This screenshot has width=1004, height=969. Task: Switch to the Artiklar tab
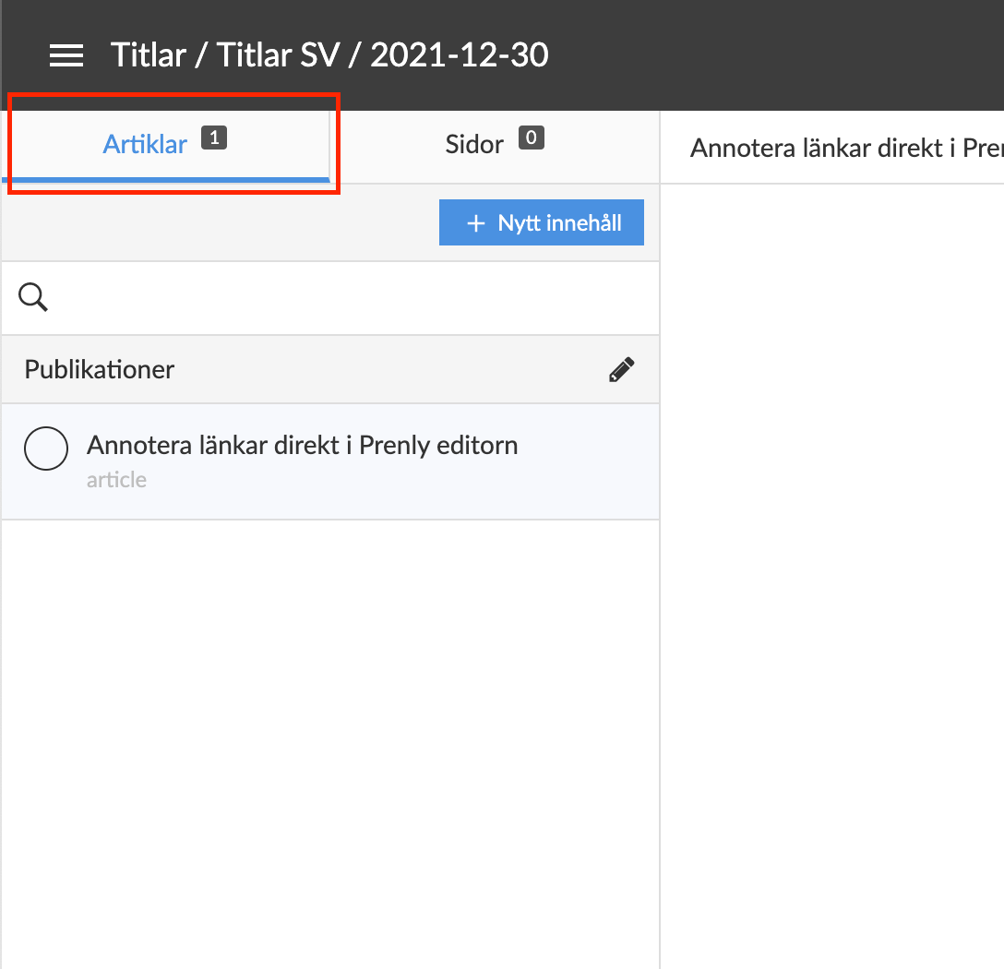click(x=145, y=145)
